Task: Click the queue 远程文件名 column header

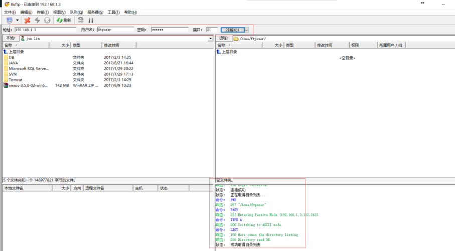Action: coord(108,188)
